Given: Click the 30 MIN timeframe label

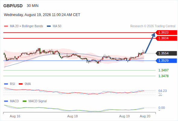Looking at the screenshot, I should (x=33, y=6).
